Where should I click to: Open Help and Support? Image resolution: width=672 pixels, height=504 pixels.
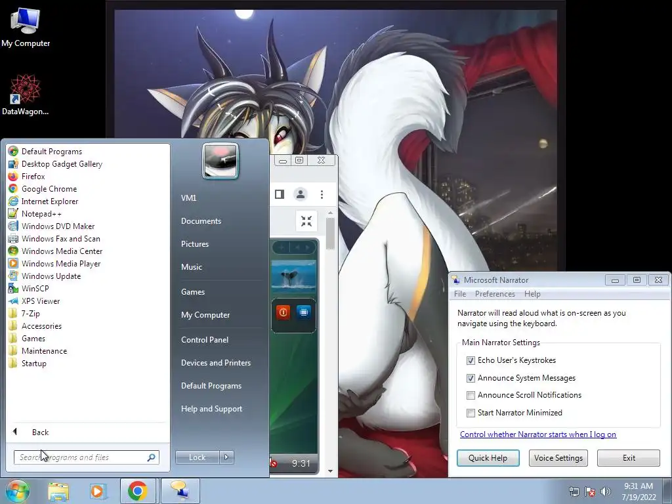(x=211, y=409)
